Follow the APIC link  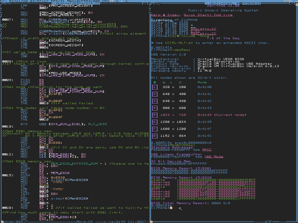(x=207, y=150)
